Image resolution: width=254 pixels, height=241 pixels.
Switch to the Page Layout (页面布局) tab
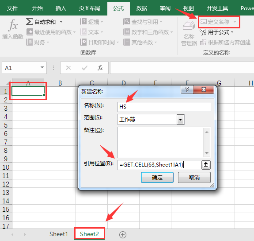(89, 8)
